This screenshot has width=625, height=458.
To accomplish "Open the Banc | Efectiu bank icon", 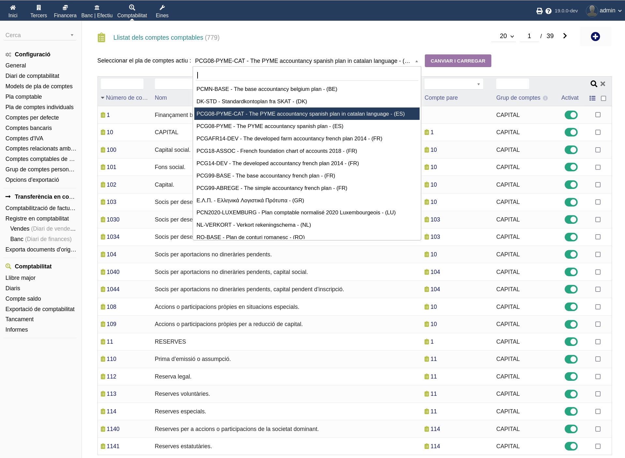I will coord(97,7).
